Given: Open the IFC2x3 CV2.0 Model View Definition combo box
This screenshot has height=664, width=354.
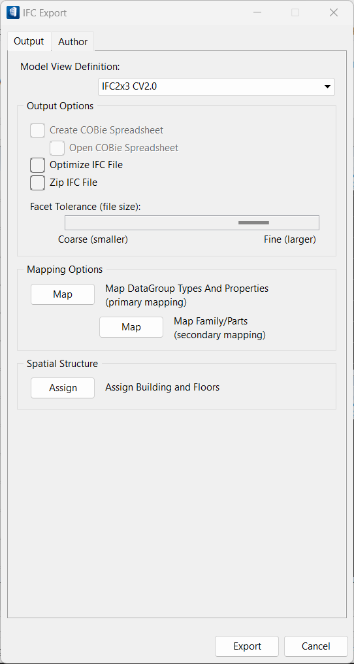Looking at the screenshot, I should coord(217,87).
